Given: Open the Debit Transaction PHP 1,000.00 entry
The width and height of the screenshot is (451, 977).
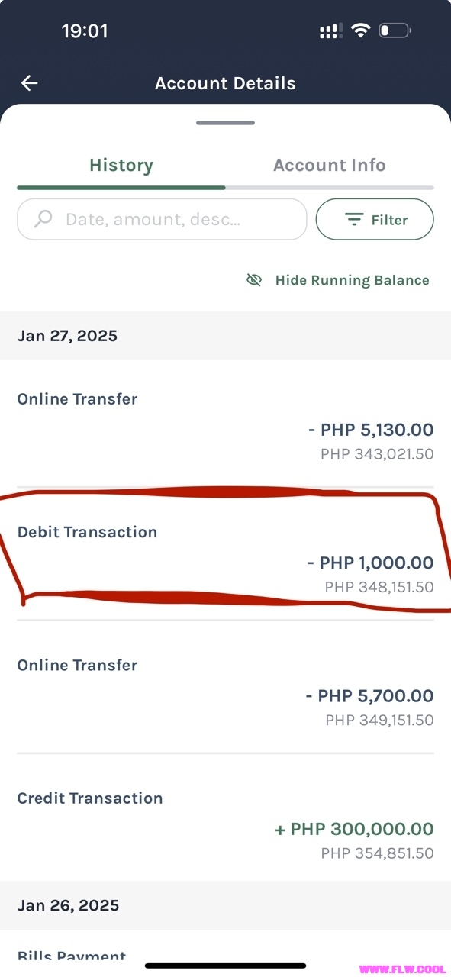Looking at the screenshot, I should click(x=225, y=553).
